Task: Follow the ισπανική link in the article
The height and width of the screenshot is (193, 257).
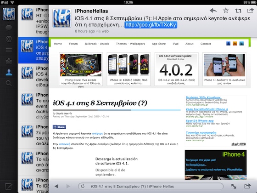Action: [64, 144]
